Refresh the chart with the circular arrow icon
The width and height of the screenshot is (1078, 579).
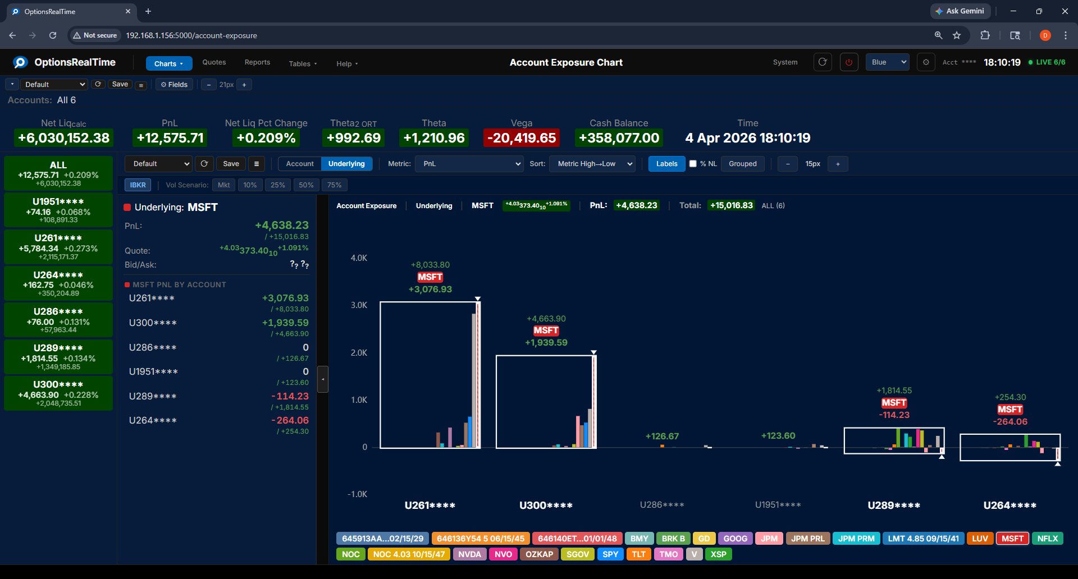coord(204,163)
